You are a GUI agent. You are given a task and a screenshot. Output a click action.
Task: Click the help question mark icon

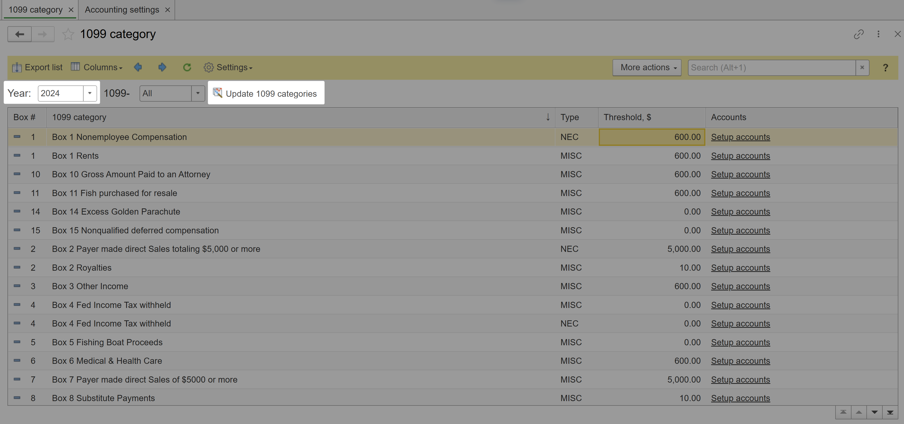click(885, 68)
